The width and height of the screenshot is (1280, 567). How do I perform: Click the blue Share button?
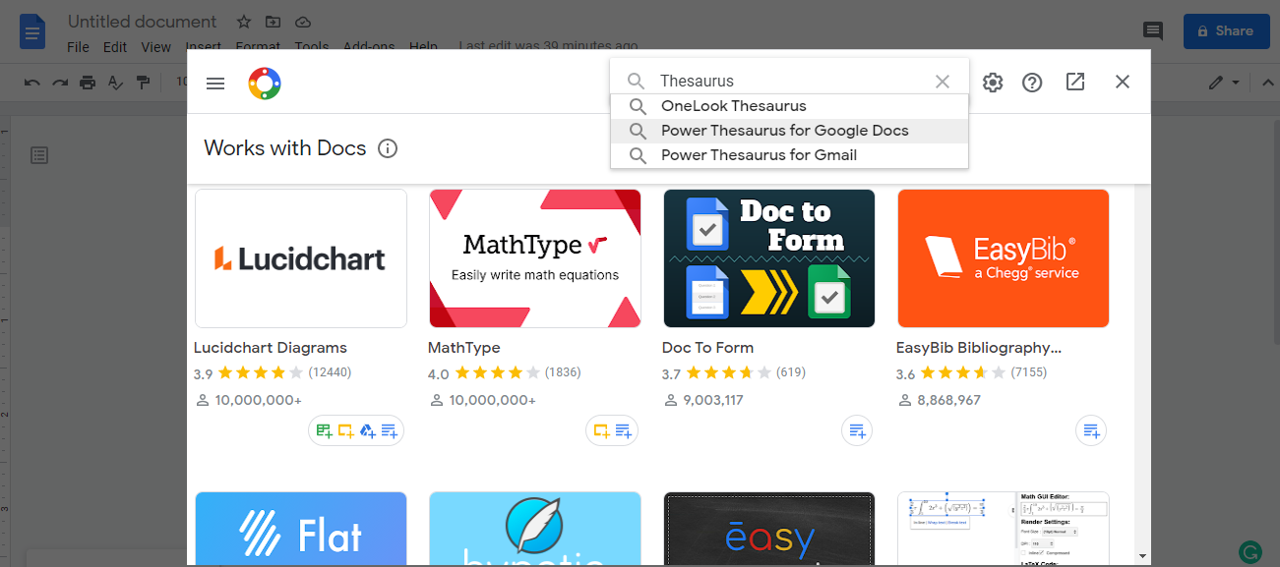[x=1225, y=30]
